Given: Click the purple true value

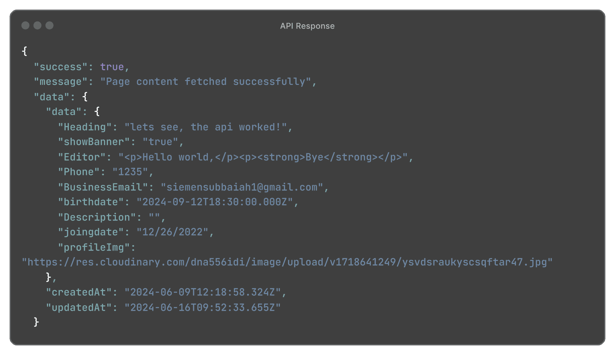Looking at the screenshot, I should [x=112, y=67].
